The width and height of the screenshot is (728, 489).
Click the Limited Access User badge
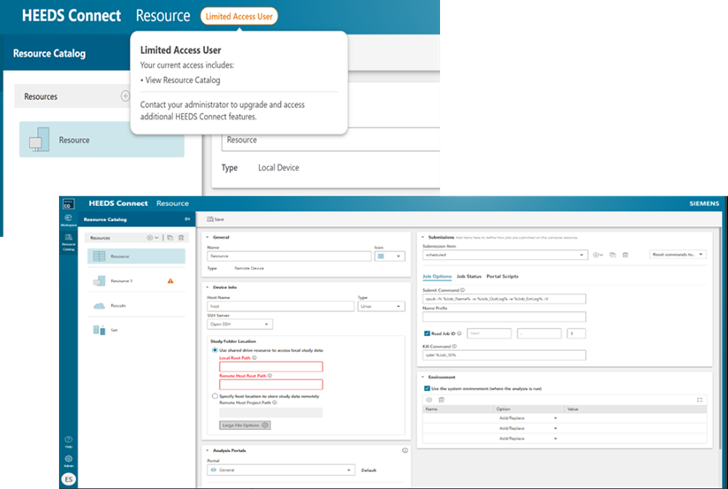(x=239, y=16)
